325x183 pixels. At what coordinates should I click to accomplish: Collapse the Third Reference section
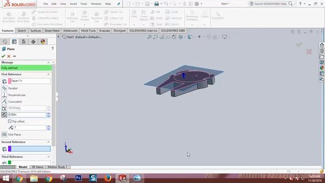point(49,157)
